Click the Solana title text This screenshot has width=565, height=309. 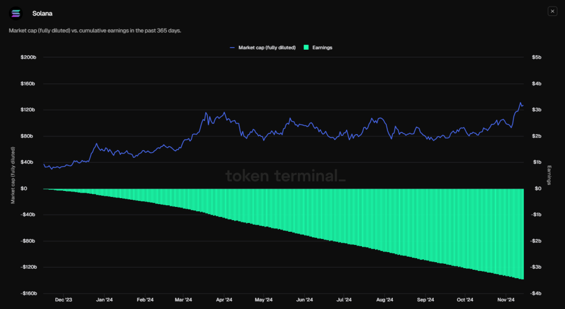[42, 12]
